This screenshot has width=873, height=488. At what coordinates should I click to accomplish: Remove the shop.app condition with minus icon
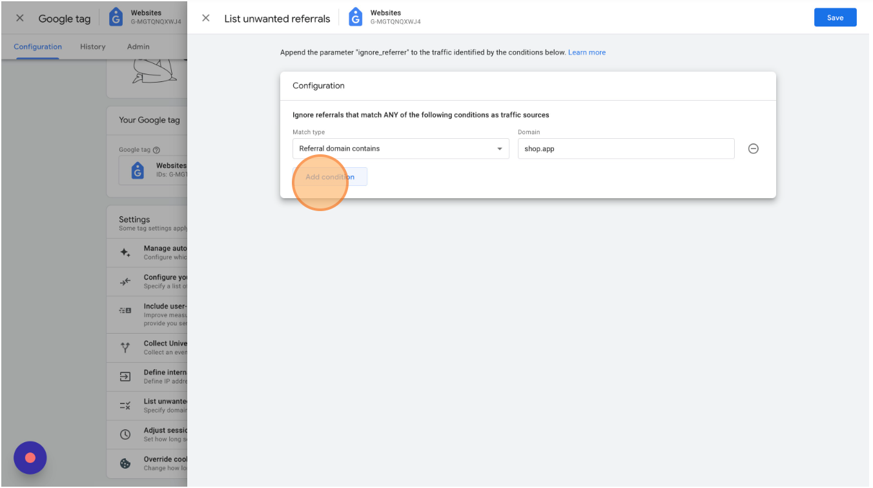[x=753, y=148]
